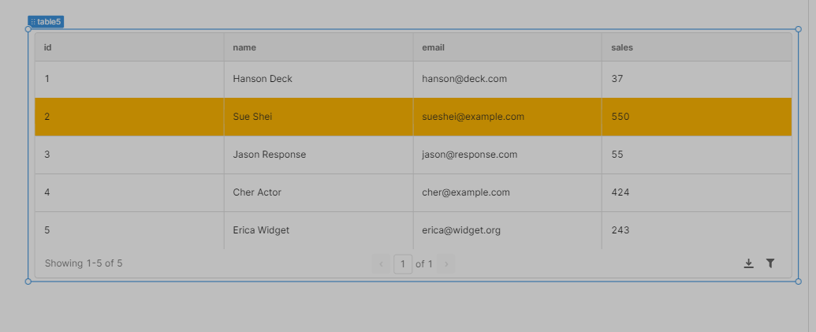Viewport: 816px width, 332px height.
Task: Click the table5 widget label tag
Action: pyautogui.click(x=46, y=21)
